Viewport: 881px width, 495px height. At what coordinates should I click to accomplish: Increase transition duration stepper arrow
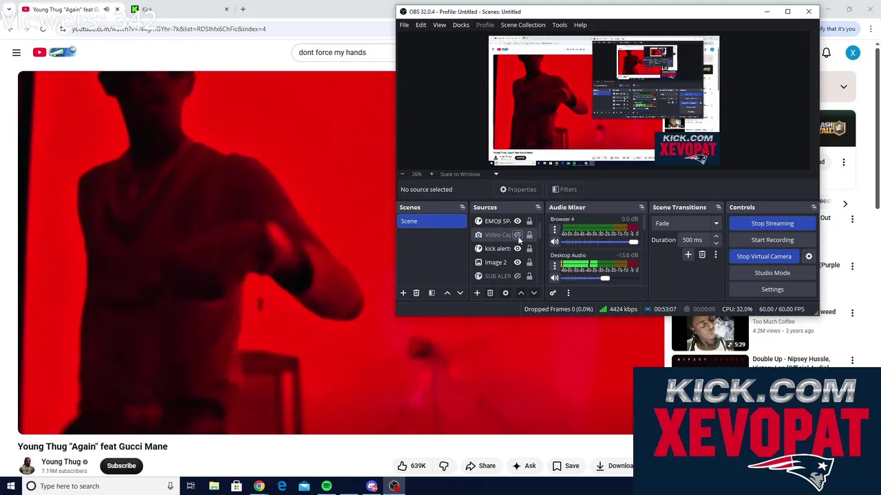coord(716,236)
